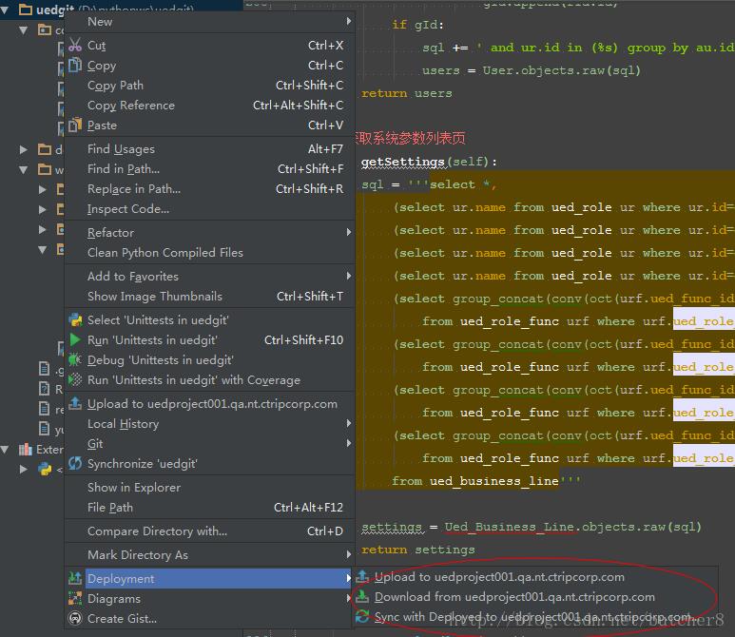Select Find in Path menu entry
The image size is (735, 637).
(x=124, y=169)
